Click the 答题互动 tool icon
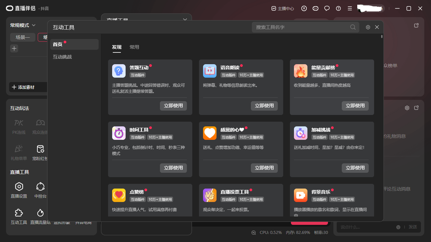Viewport: 431px width, 242px height. click(119, 71)
